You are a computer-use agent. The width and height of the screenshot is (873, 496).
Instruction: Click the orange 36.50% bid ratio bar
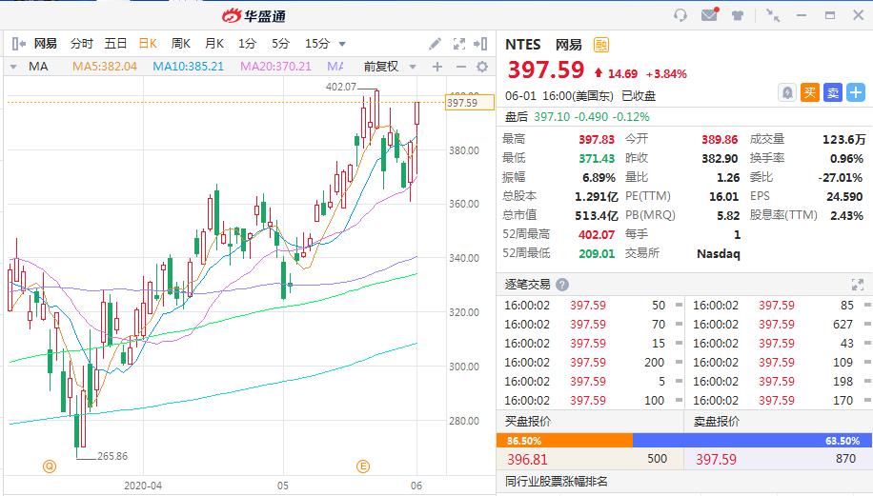click(564, 441)
